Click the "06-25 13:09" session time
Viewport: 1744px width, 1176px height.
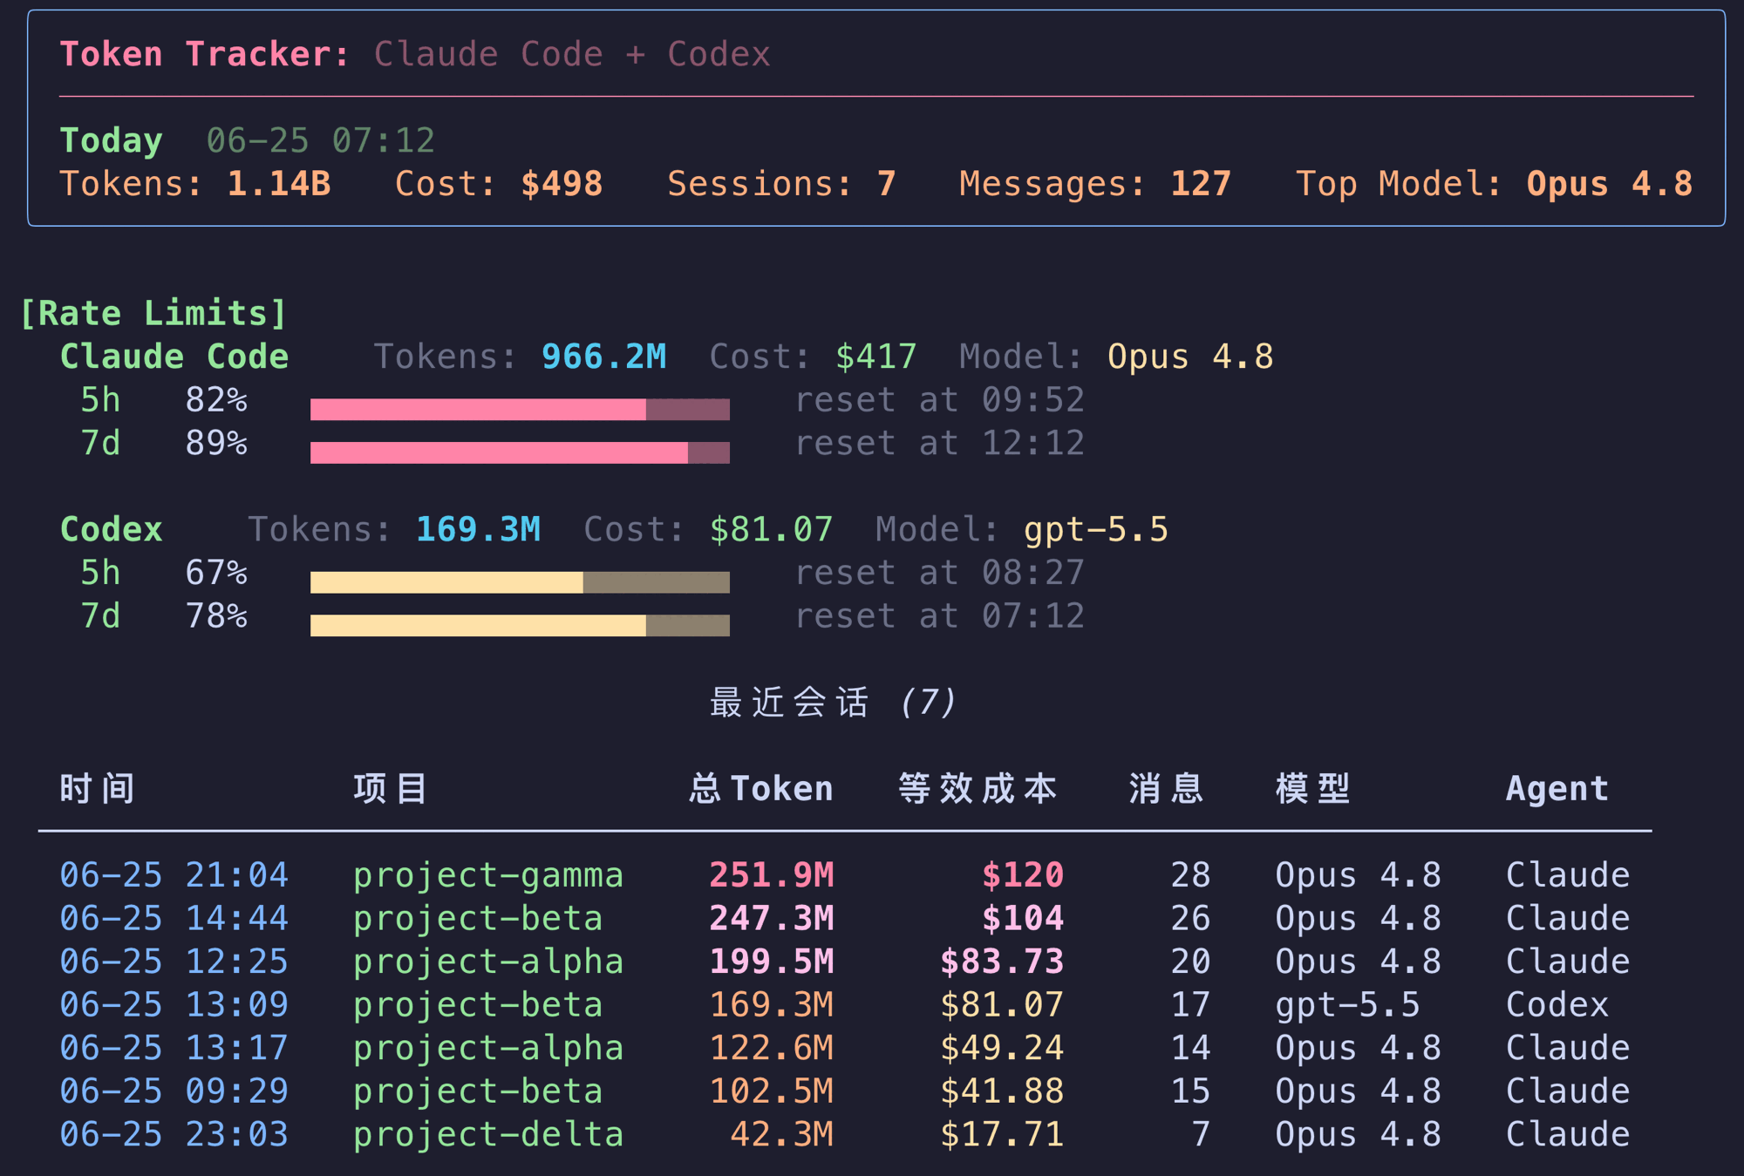coord(174,1004)
